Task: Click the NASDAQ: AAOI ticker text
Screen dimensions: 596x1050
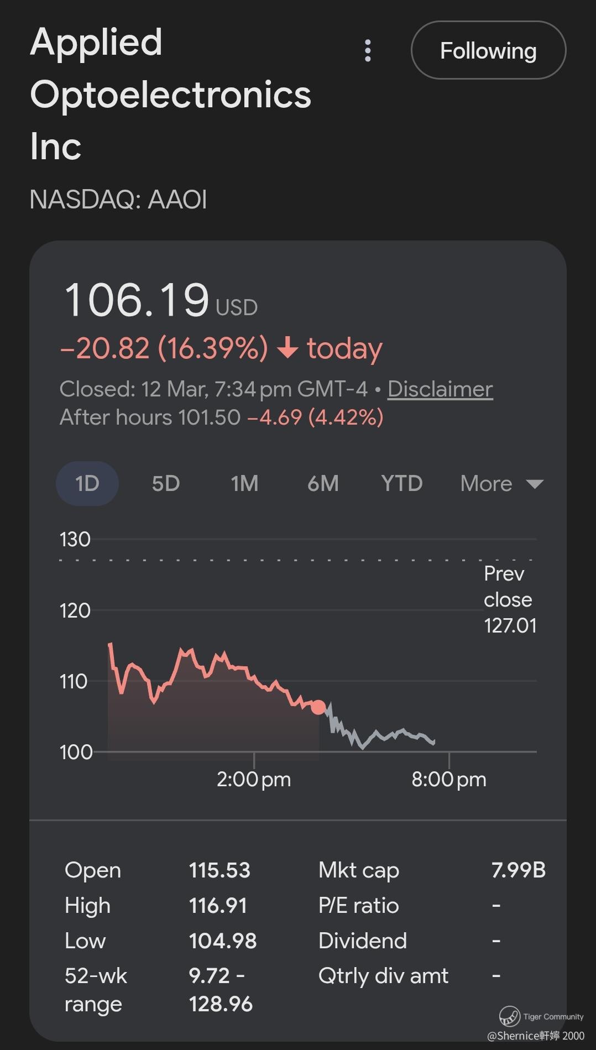Action: tap(118, 199)
